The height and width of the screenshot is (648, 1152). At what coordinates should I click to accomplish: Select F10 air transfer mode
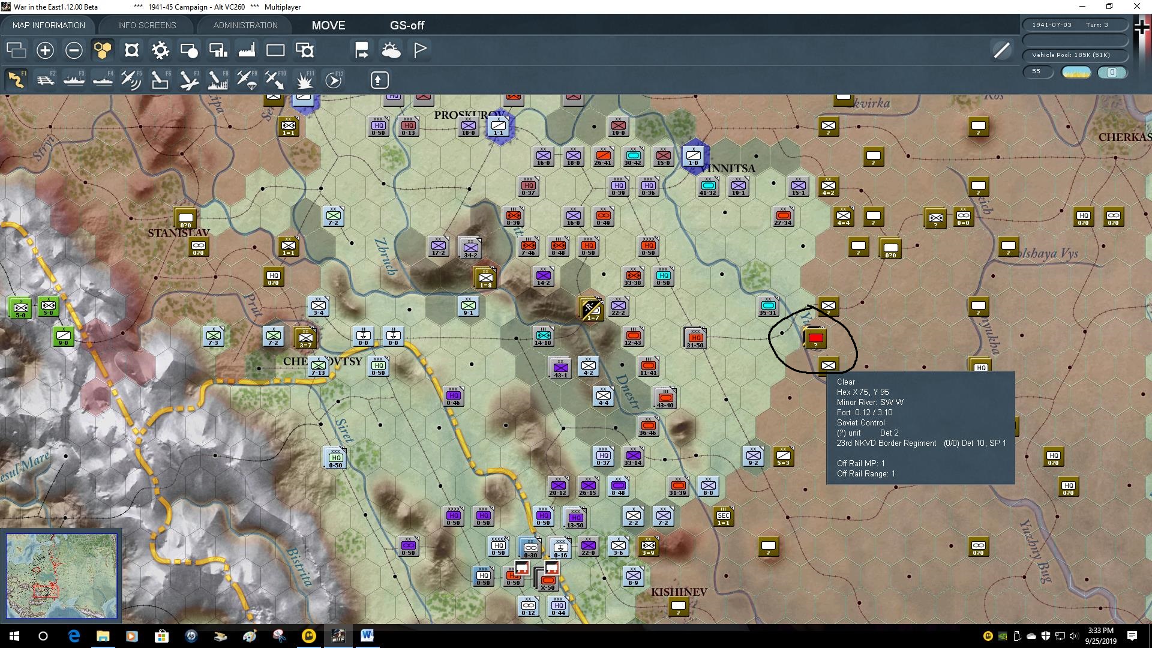275,79
